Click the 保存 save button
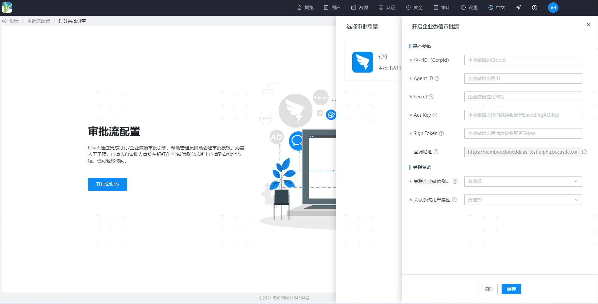598x304 pixels. [x=511, y=289]
